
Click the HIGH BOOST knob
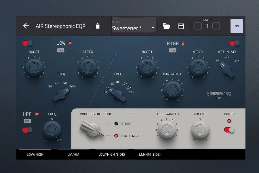147,67
